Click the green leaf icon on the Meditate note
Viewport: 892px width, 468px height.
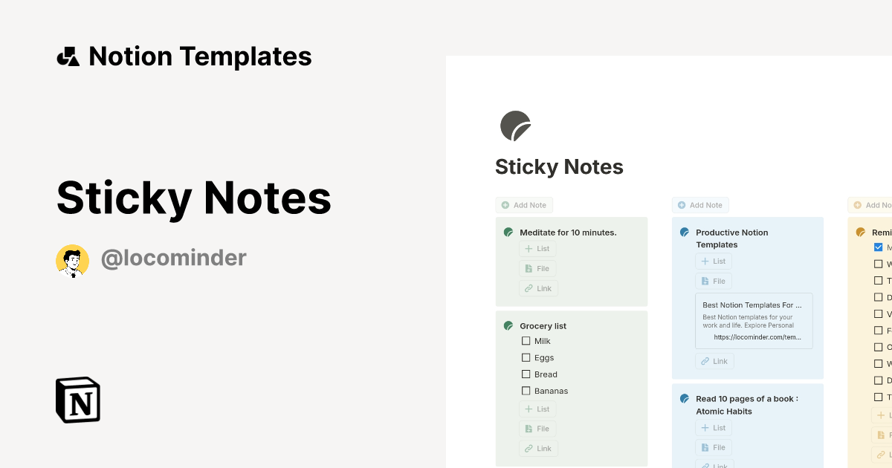[x=508, y=232]
